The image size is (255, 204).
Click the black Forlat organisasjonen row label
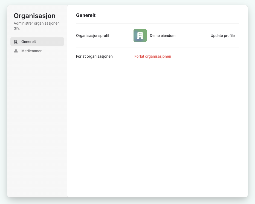94,56
